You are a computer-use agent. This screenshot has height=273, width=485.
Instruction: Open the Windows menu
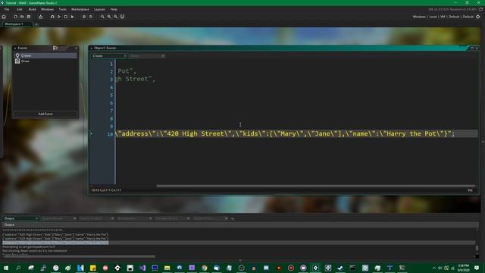[x=47, y=9]
